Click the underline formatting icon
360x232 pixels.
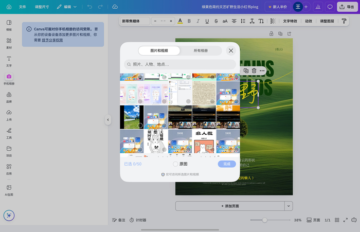click(x=207, y=21)
